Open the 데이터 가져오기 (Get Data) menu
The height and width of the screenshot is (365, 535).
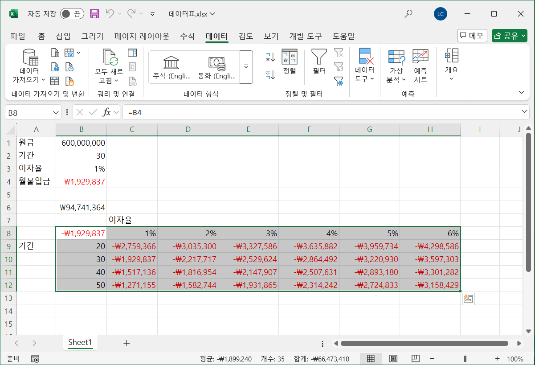pos(29,67)
